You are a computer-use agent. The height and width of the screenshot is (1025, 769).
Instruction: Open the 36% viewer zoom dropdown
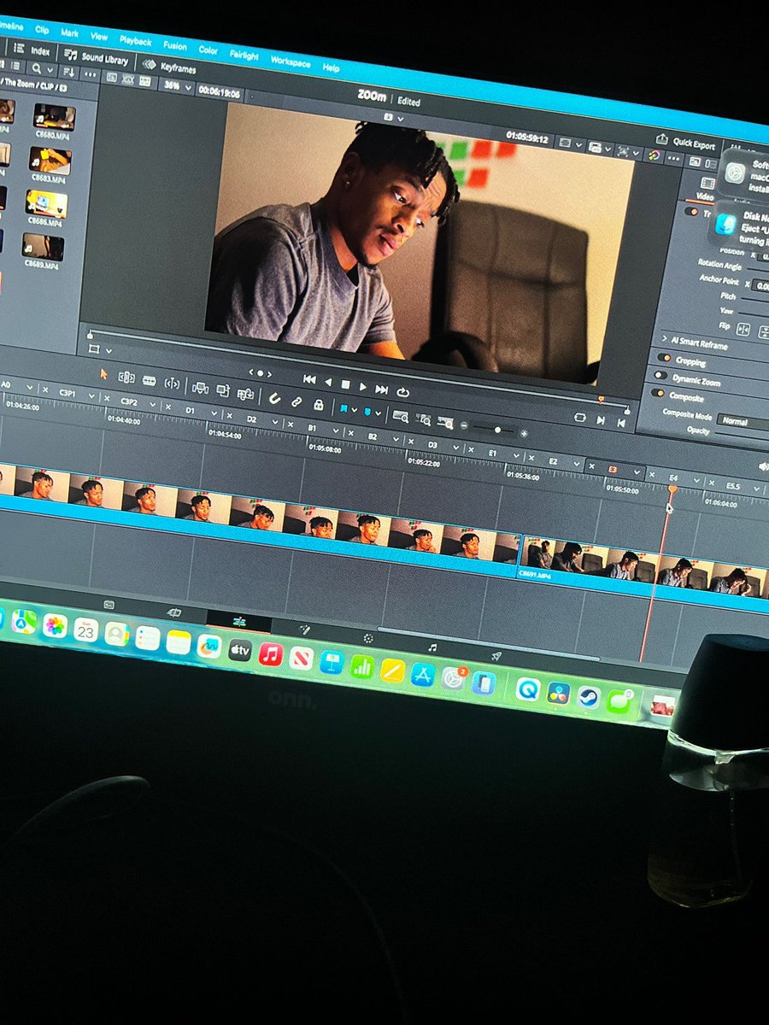pyautogui.click(x=176, y=86)
